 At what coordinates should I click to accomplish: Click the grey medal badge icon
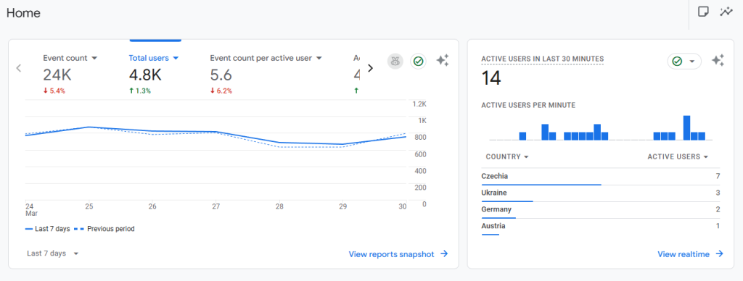395,61
